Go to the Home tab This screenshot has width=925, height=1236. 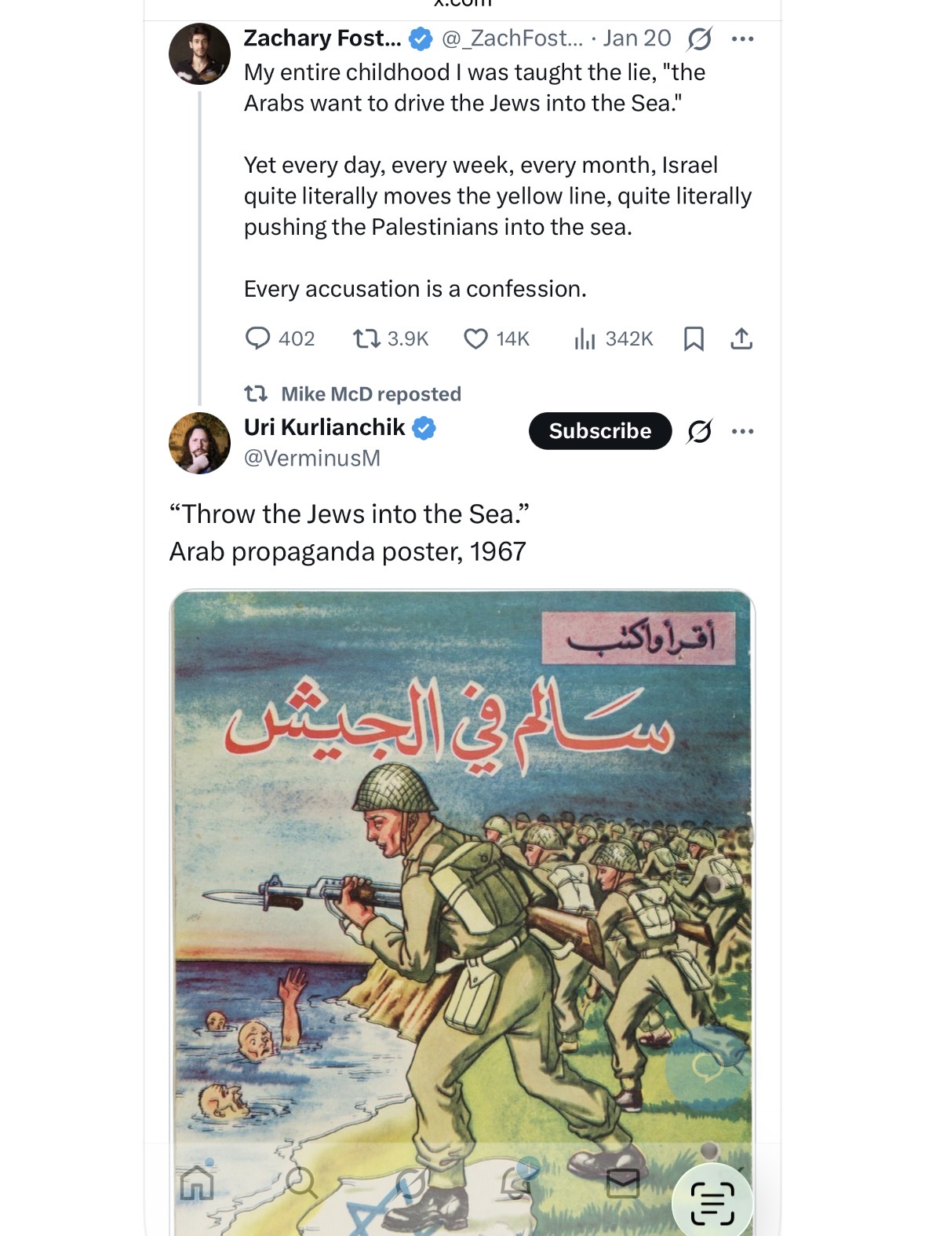pyautogui.click(x=197, y=1182)
